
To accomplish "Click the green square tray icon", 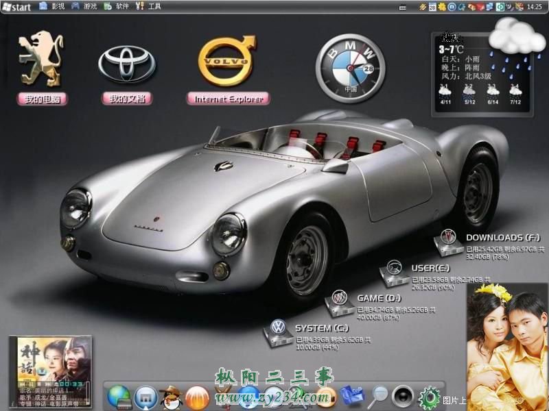I will 500,7.
